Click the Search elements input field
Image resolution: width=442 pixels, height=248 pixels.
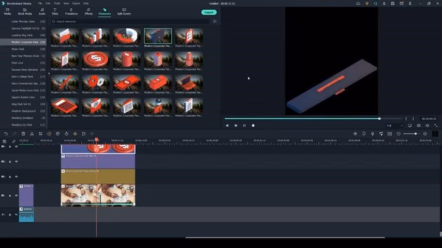(131, 21)
